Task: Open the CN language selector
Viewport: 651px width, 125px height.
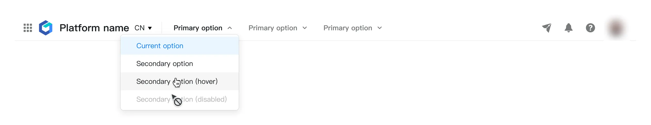Action: [x=143, y=28]
